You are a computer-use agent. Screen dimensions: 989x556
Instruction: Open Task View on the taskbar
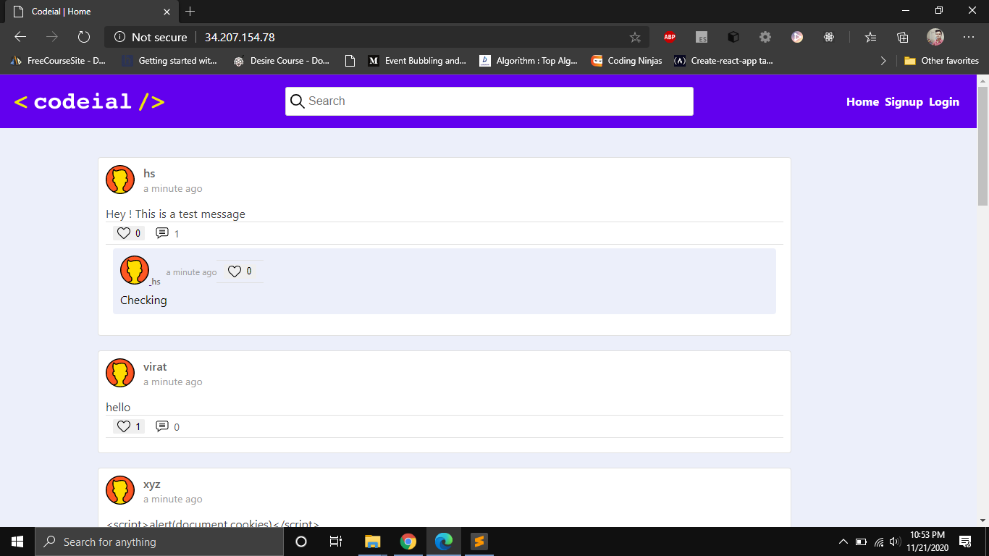(x=336, y=542)
